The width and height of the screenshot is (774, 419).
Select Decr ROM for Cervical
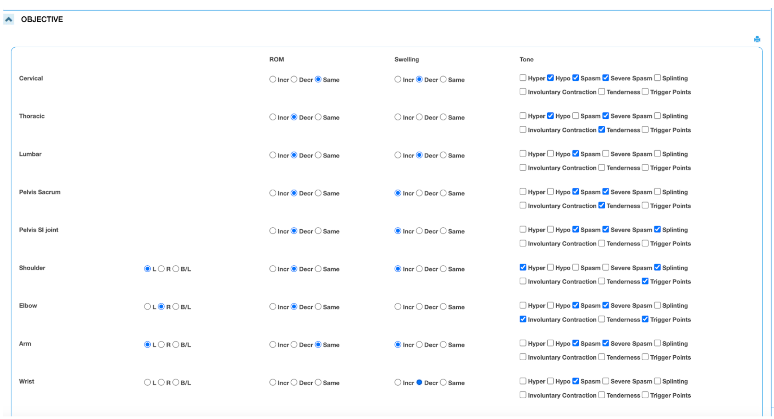coord(294,79)
